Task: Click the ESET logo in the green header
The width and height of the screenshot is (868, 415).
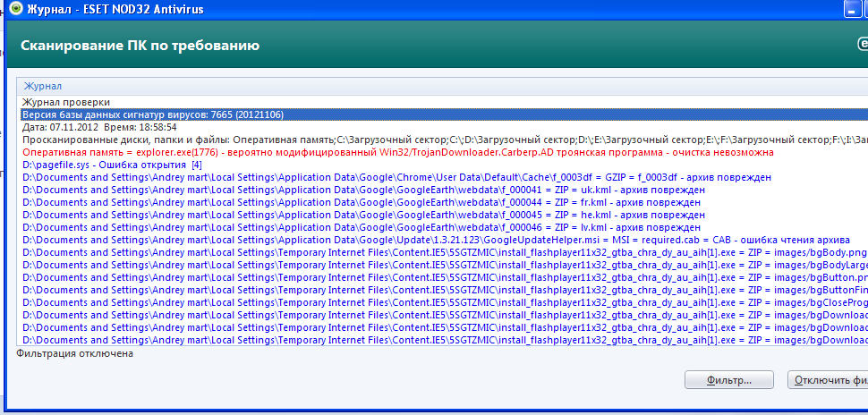Action: click(861, 44)
